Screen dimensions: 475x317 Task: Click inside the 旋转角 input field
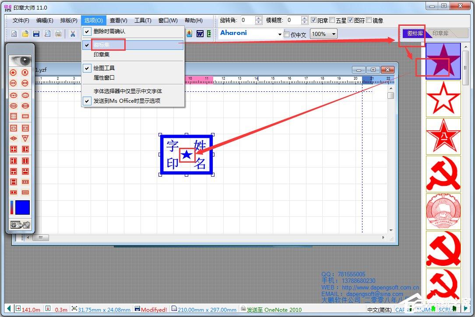pyautogui.click(x=248, y=20)
